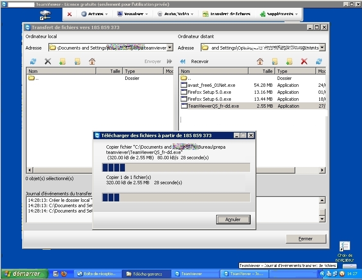Click the 13.16 MB size cell
Image resolution: width=362 pixels, height=280 pixels.
[263, 92]
